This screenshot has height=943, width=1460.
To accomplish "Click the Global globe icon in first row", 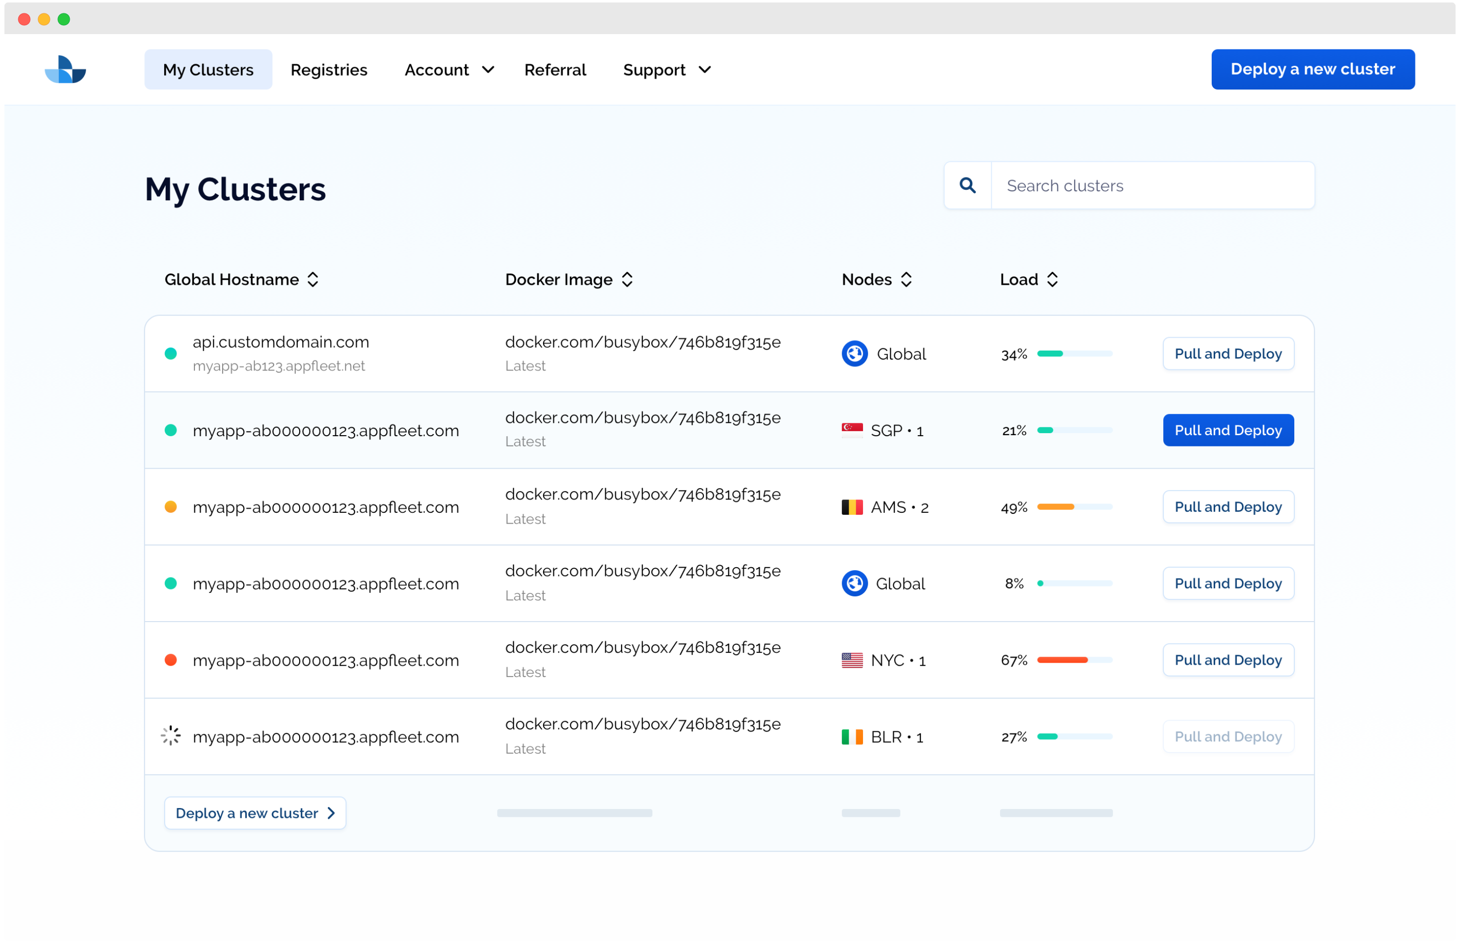I will tap(854, 354).
